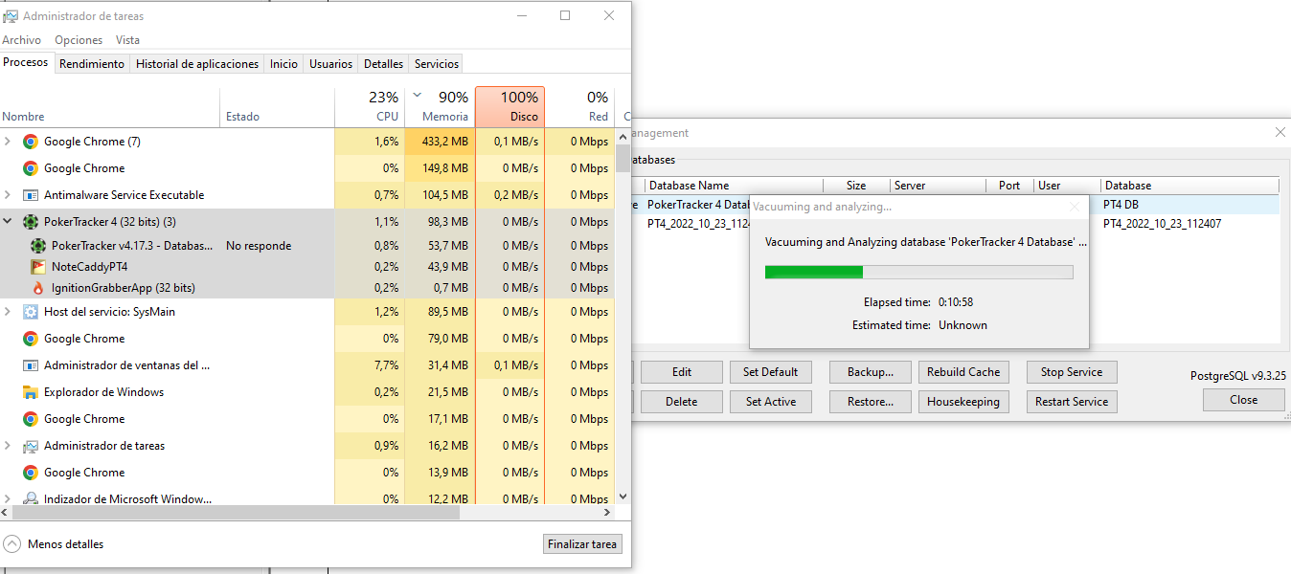1291x574 pixels.
Task: Click the Database Name column header
Action: click(x=733, y=186)
